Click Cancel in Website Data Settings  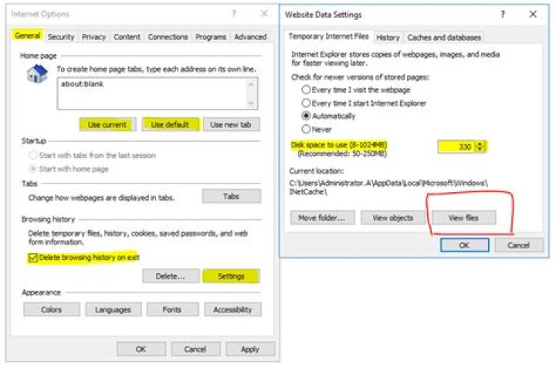tap(519, 245)
